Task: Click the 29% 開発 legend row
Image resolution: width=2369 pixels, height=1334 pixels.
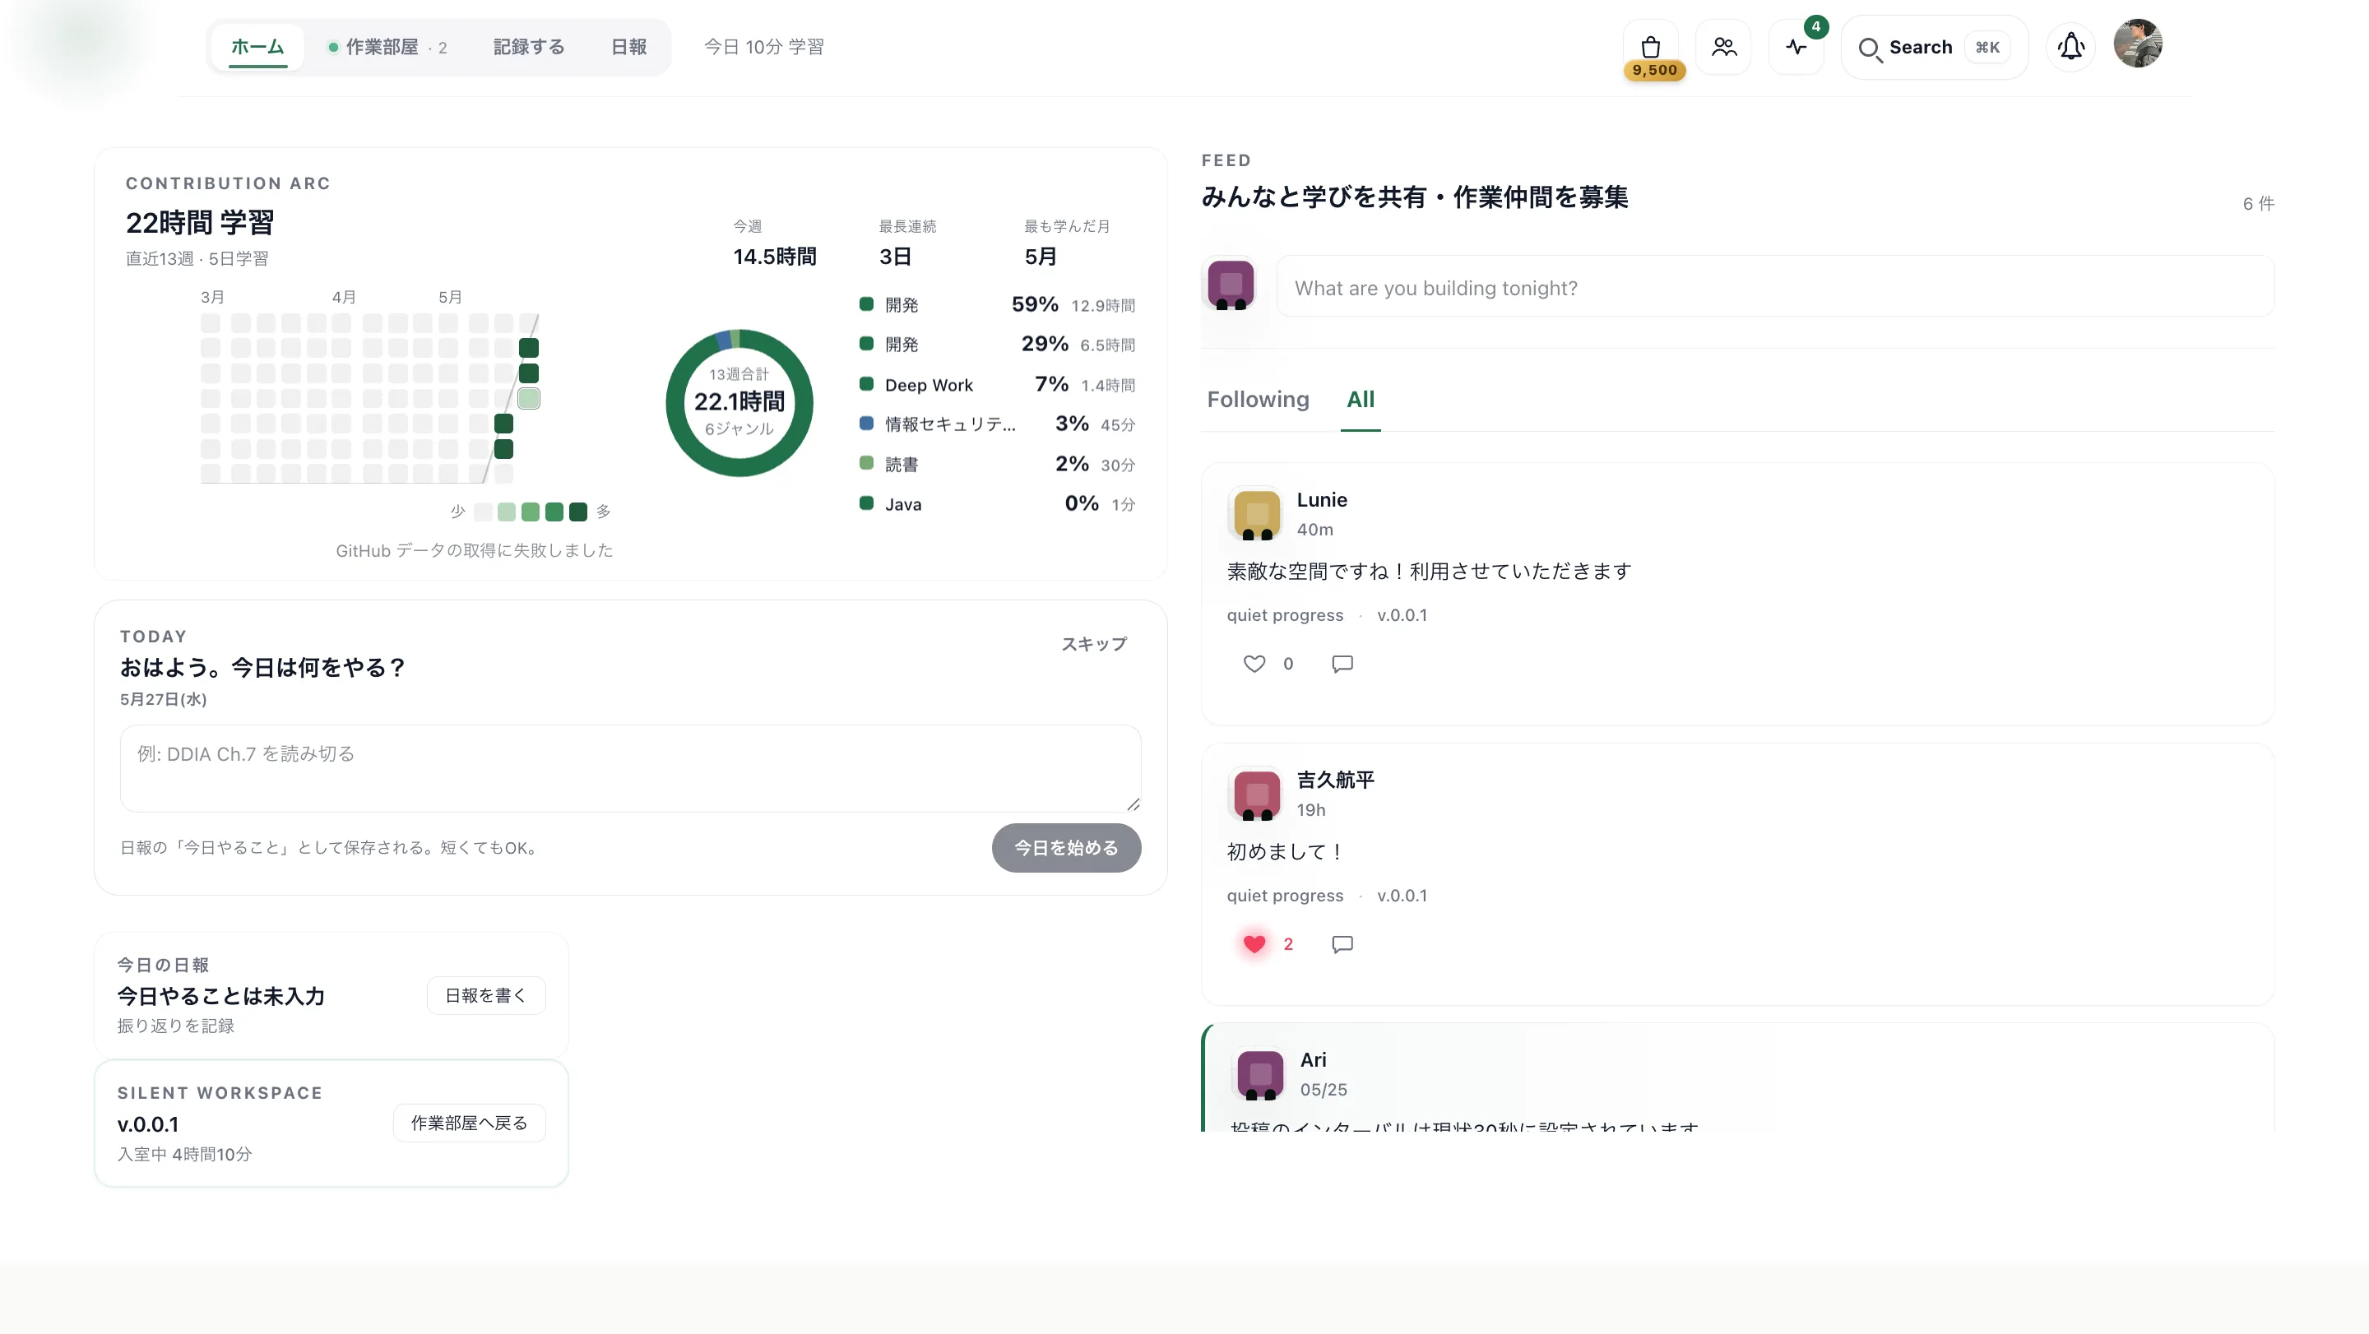Action: point(997,345)
